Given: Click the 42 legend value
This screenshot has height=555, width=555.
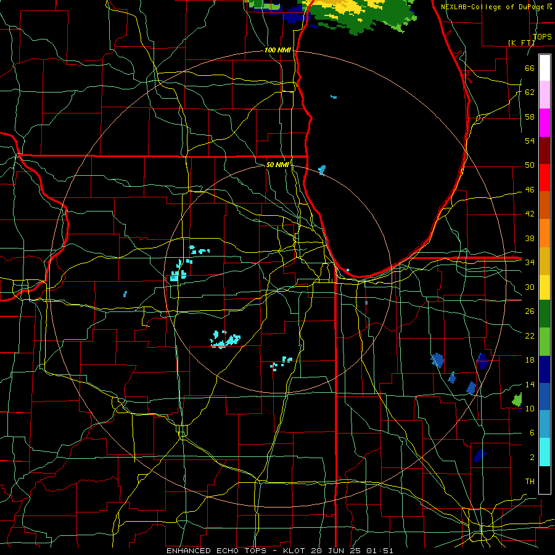Looking at the screenshot, I should point(530,214).
